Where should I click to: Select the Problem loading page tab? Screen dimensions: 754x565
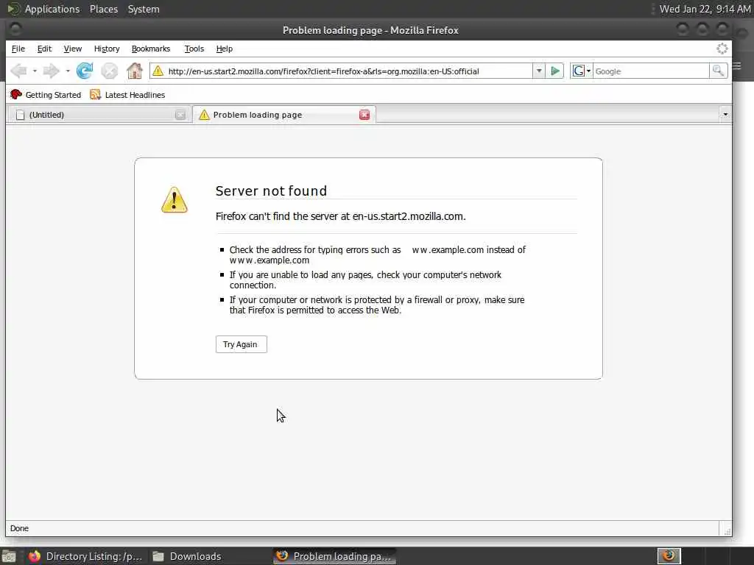(283, 114)
